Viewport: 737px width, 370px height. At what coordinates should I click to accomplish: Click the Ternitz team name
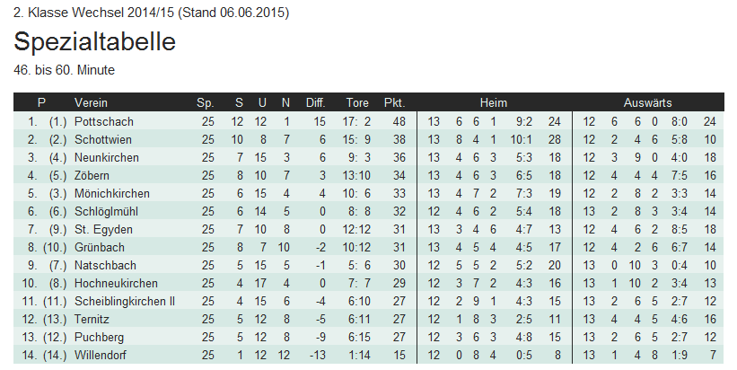(94, 319)
